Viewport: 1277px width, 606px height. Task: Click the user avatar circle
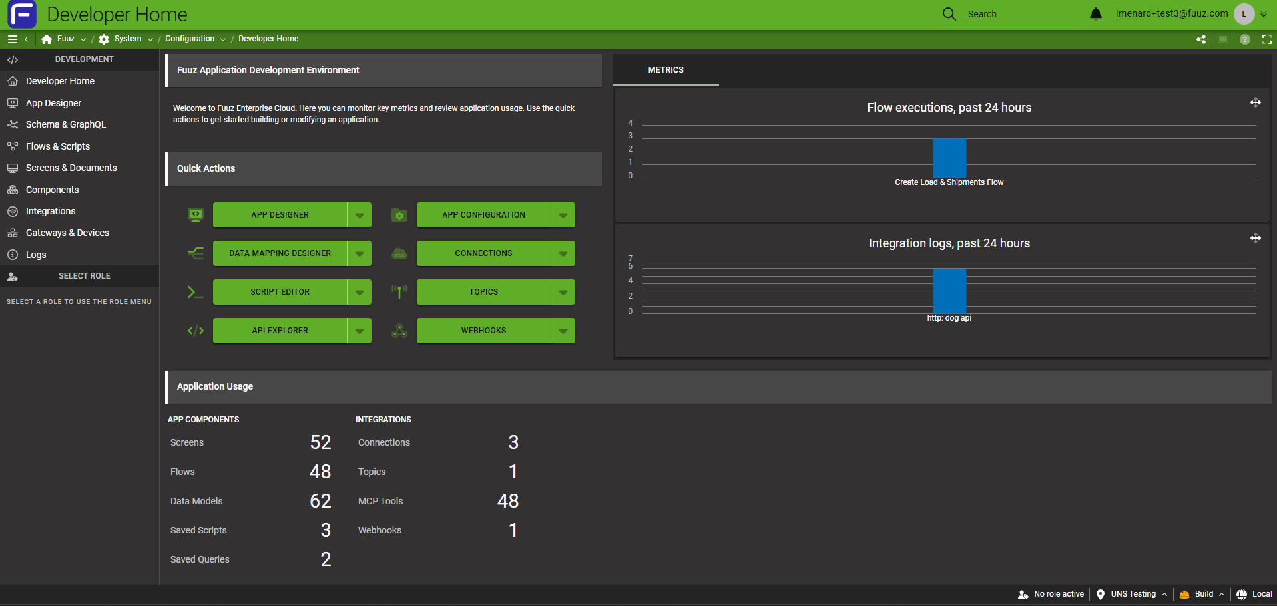(x=1244, y=14)
